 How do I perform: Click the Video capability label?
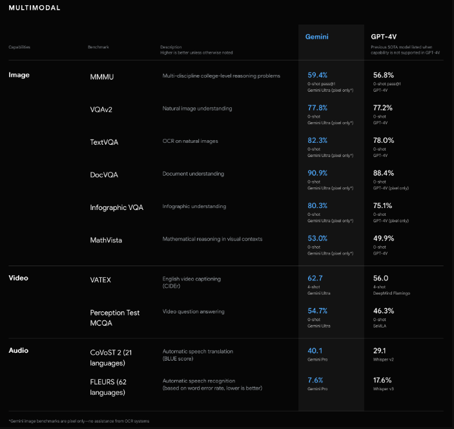[x=19, y=278]
